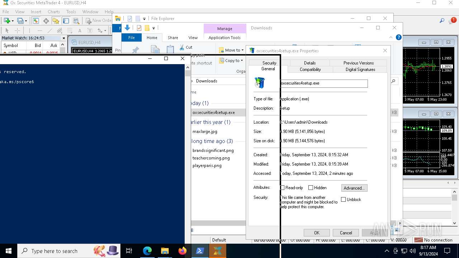Image resolution: width=459 pixels, height=258 pixels.
Task: Open the Tools menu in MetaTrader
Action: point(71,11)
